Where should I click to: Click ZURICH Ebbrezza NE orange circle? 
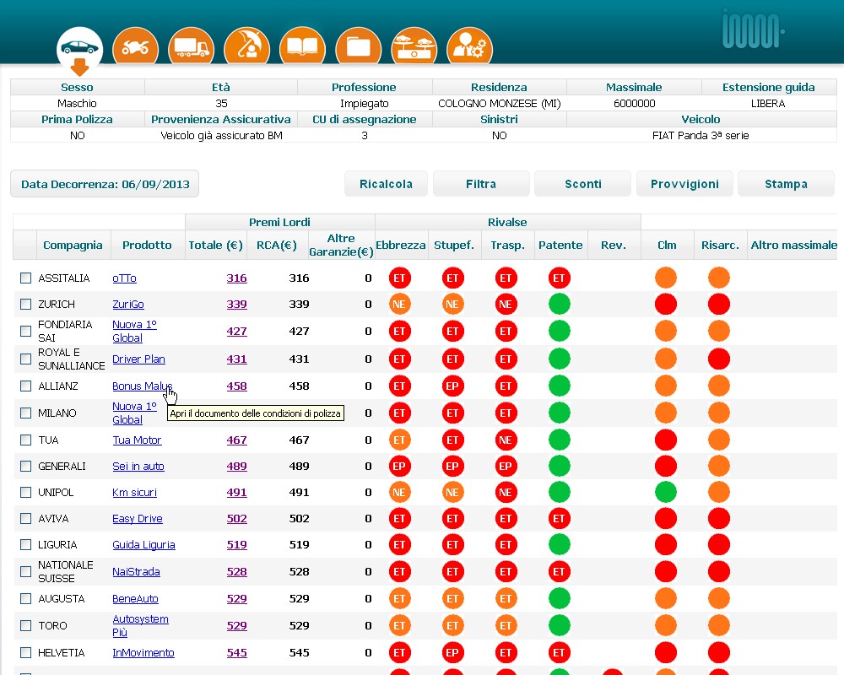tap(399, 304)
